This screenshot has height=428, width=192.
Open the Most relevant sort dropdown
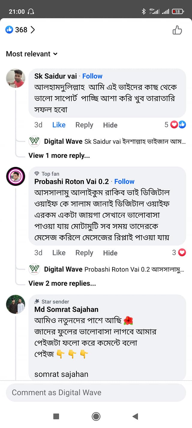coord(31,54)
